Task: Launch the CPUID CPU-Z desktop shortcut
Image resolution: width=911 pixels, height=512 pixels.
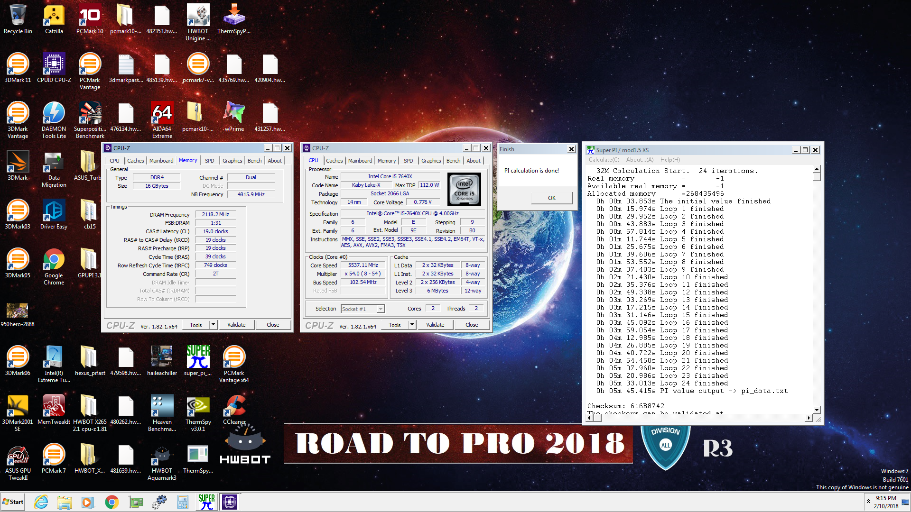Action: (54, 68)
